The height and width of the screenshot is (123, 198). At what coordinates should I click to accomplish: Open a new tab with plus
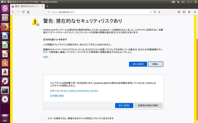coord(47,6)
